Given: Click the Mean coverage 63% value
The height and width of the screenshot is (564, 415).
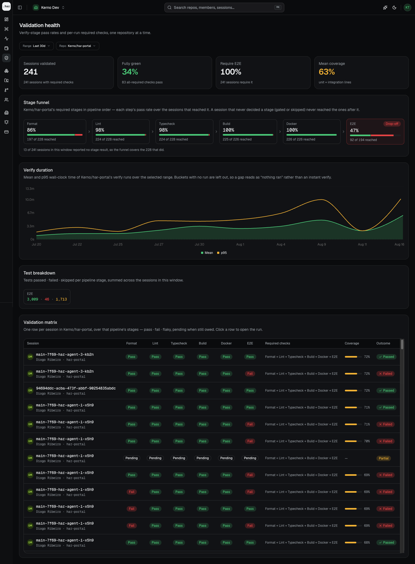Looking at the screenshot, I should [327, 72].
